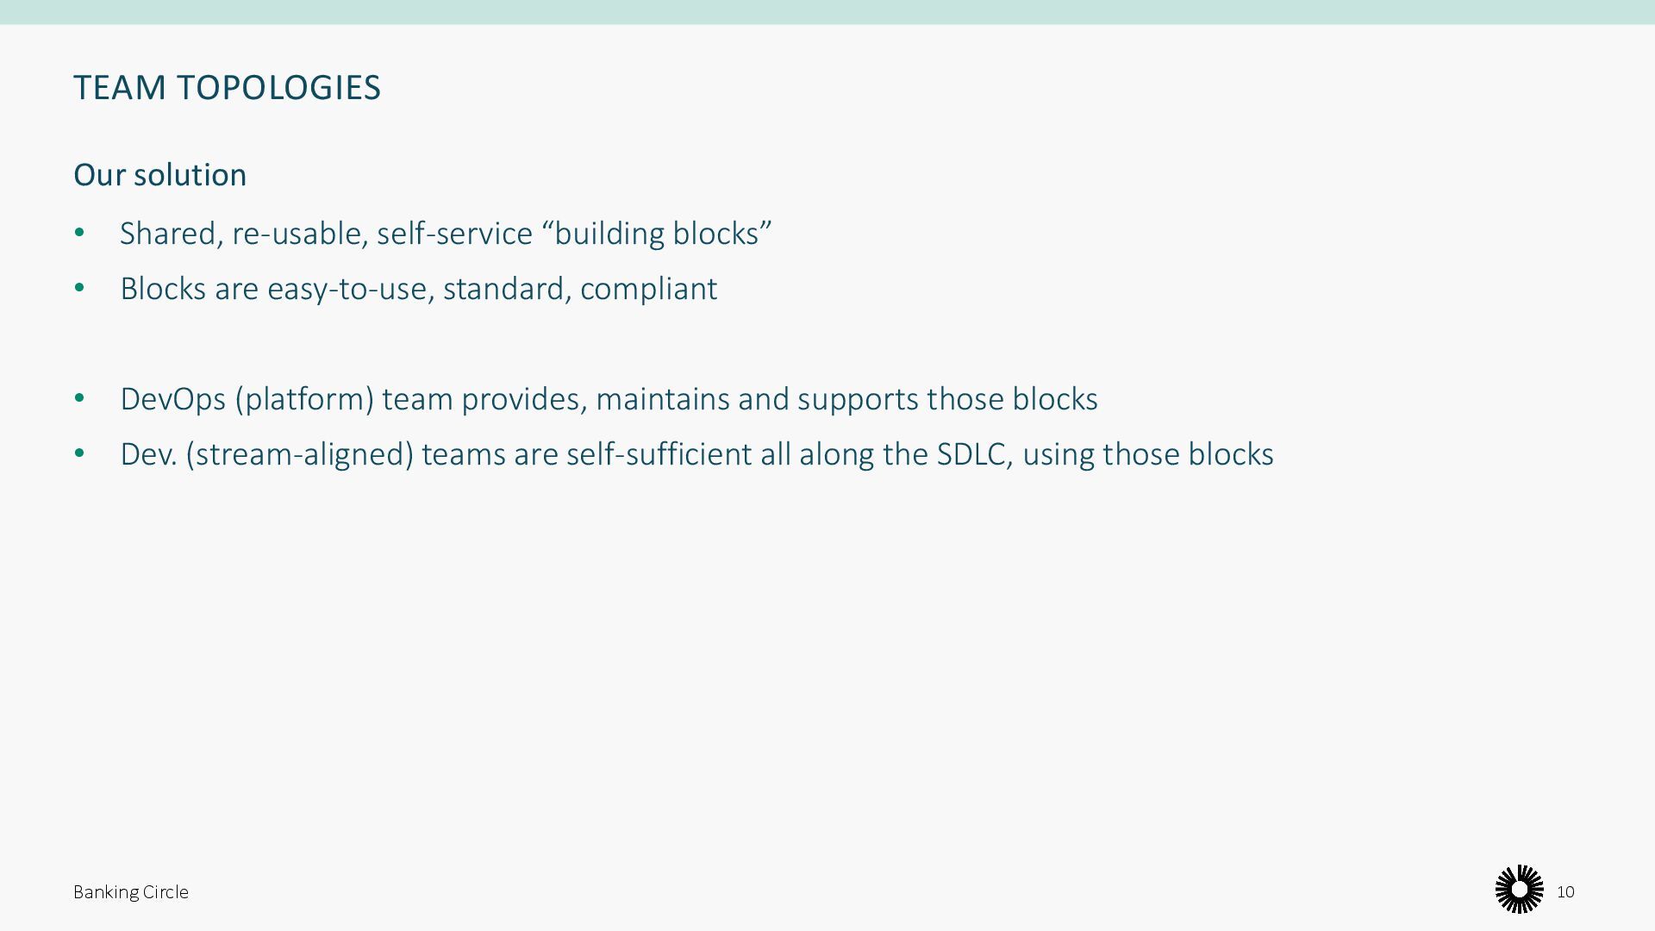This screenshot has height=931, width=1655.
Task: Click the text (stream-aligned) in last bullet
Action: click(299, 454)
